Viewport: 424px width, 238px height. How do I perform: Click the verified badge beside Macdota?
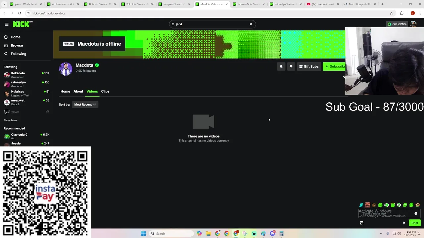click(x=97, y=65)
